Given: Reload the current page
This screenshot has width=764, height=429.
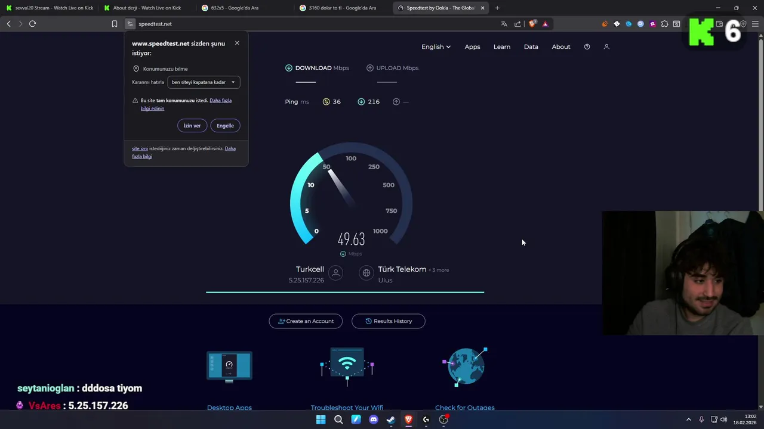Looking at the screenshot, I should (x=33, y=24).
